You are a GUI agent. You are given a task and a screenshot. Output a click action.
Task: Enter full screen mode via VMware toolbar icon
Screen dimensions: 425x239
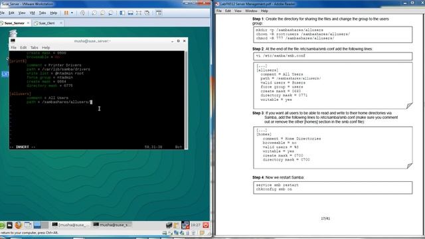pyautogui.click(x=139, y=13)
